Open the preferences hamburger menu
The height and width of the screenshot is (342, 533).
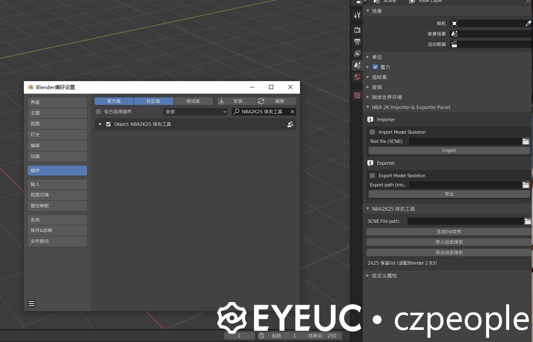(31, 304)
